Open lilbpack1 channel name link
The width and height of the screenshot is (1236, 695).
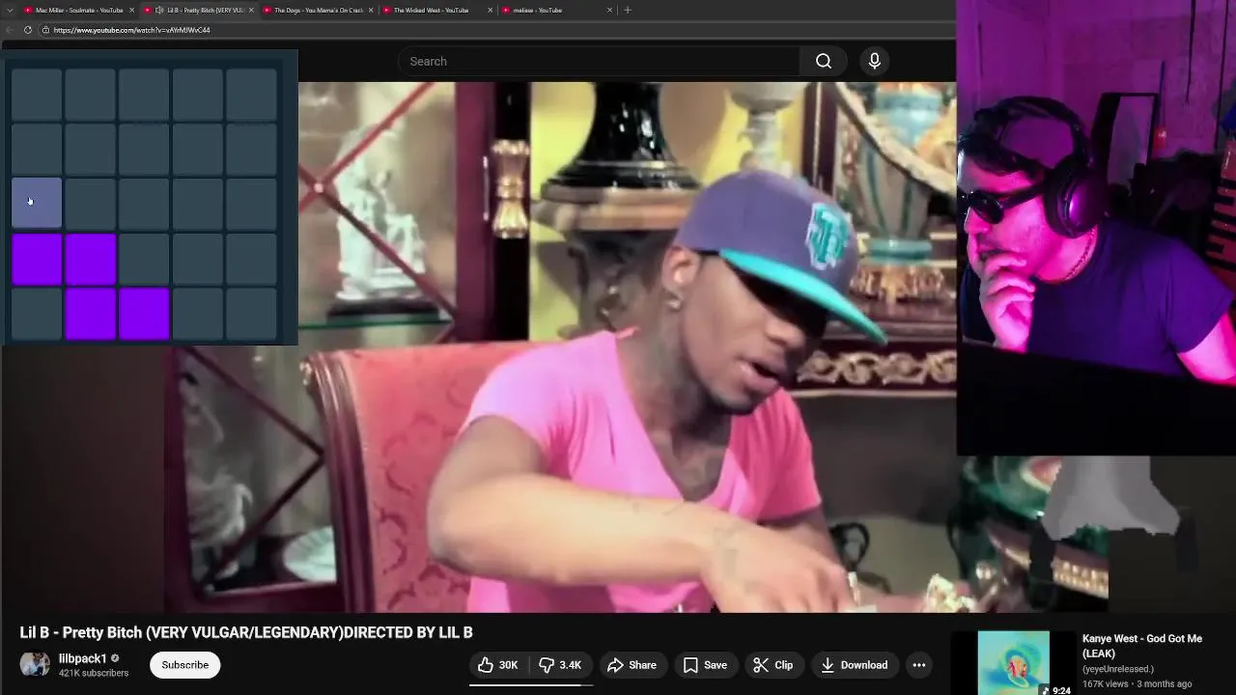(83, 658)
